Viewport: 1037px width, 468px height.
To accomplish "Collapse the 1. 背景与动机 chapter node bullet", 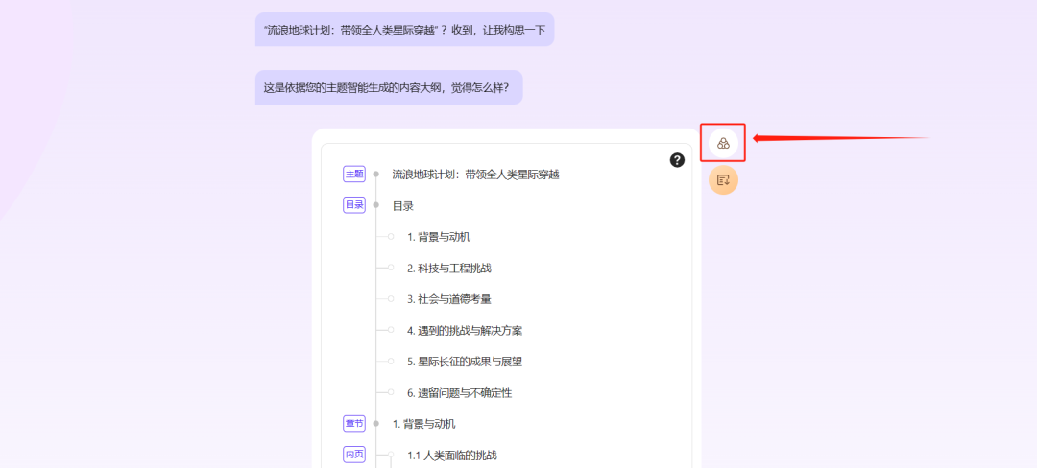I will [376, 424].
